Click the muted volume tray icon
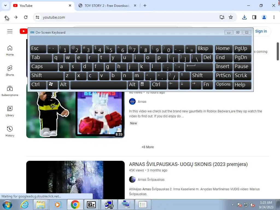The width and height of the screenshot is (280, 210). [252, 205]
